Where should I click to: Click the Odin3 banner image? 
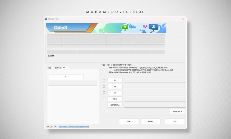pos(106,28)
